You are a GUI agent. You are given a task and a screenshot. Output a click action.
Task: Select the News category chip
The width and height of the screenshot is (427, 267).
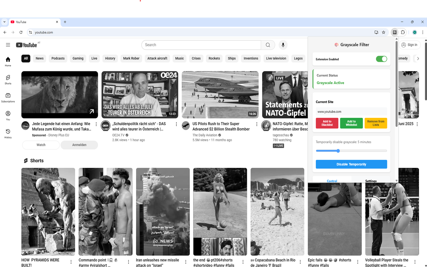pyautogui.click(x=40, y=58)
